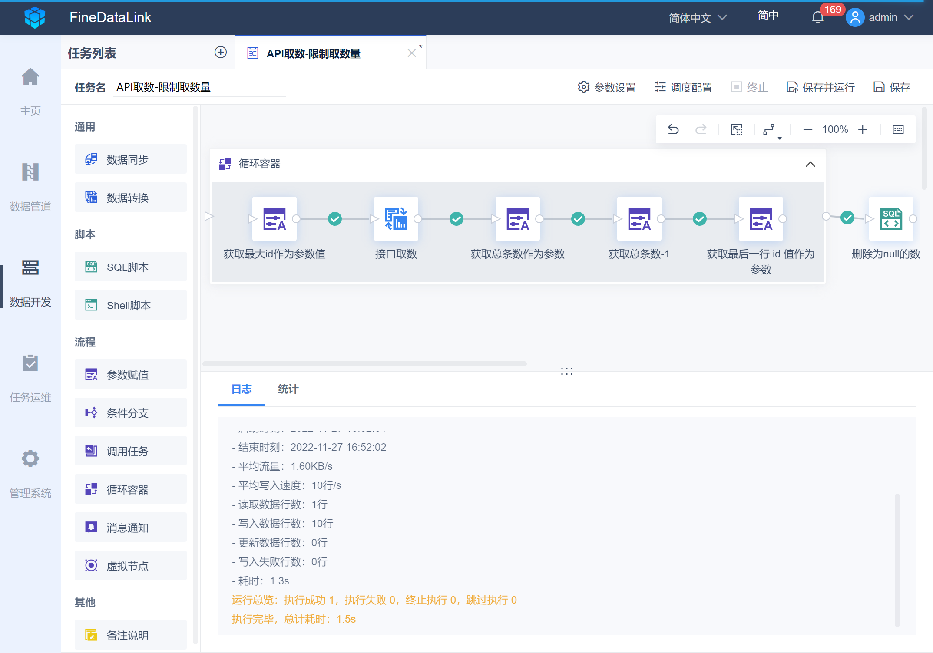This screenshot has height=653, width=933.
Task: Click the add task plus icon
Action: 221,53
